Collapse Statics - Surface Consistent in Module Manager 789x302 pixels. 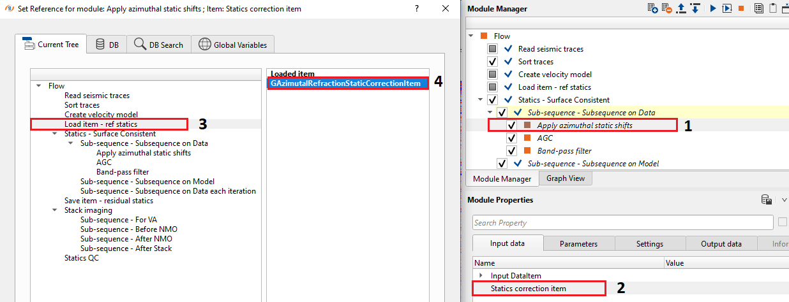[x=480, y=100]
